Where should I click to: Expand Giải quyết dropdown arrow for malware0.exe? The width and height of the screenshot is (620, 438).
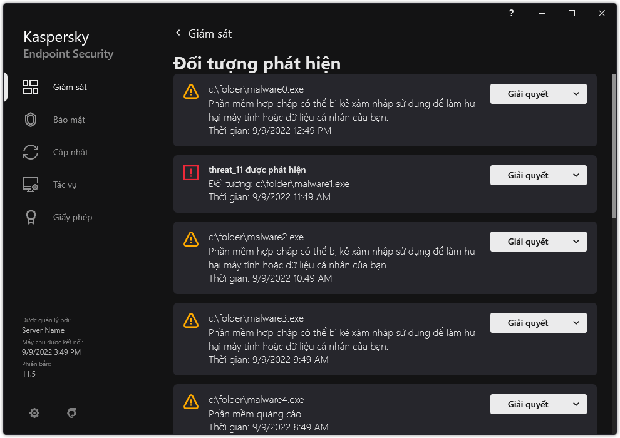576,94
